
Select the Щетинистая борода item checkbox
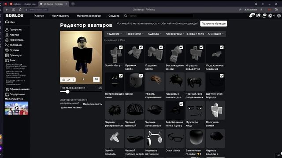(222, 75)
